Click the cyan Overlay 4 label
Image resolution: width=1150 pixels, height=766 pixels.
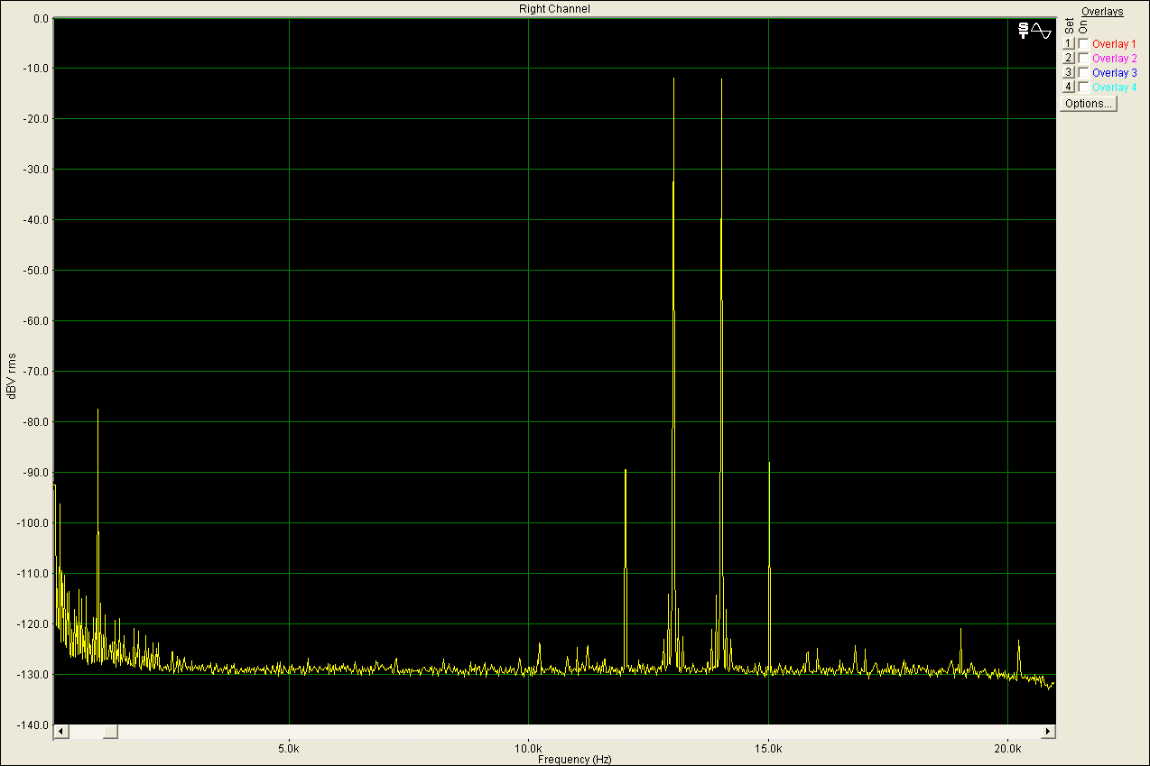(x=1114, y=87)
